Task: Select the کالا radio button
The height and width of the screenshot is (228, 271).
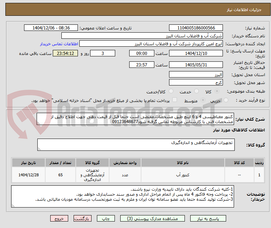Action: pyautogui.click(x=217, y=91)
